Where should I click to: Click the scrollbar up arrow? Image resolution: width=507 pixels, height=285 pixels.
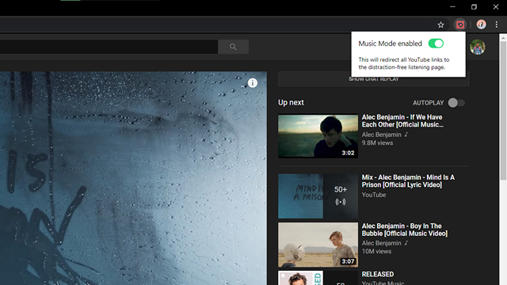503,37
